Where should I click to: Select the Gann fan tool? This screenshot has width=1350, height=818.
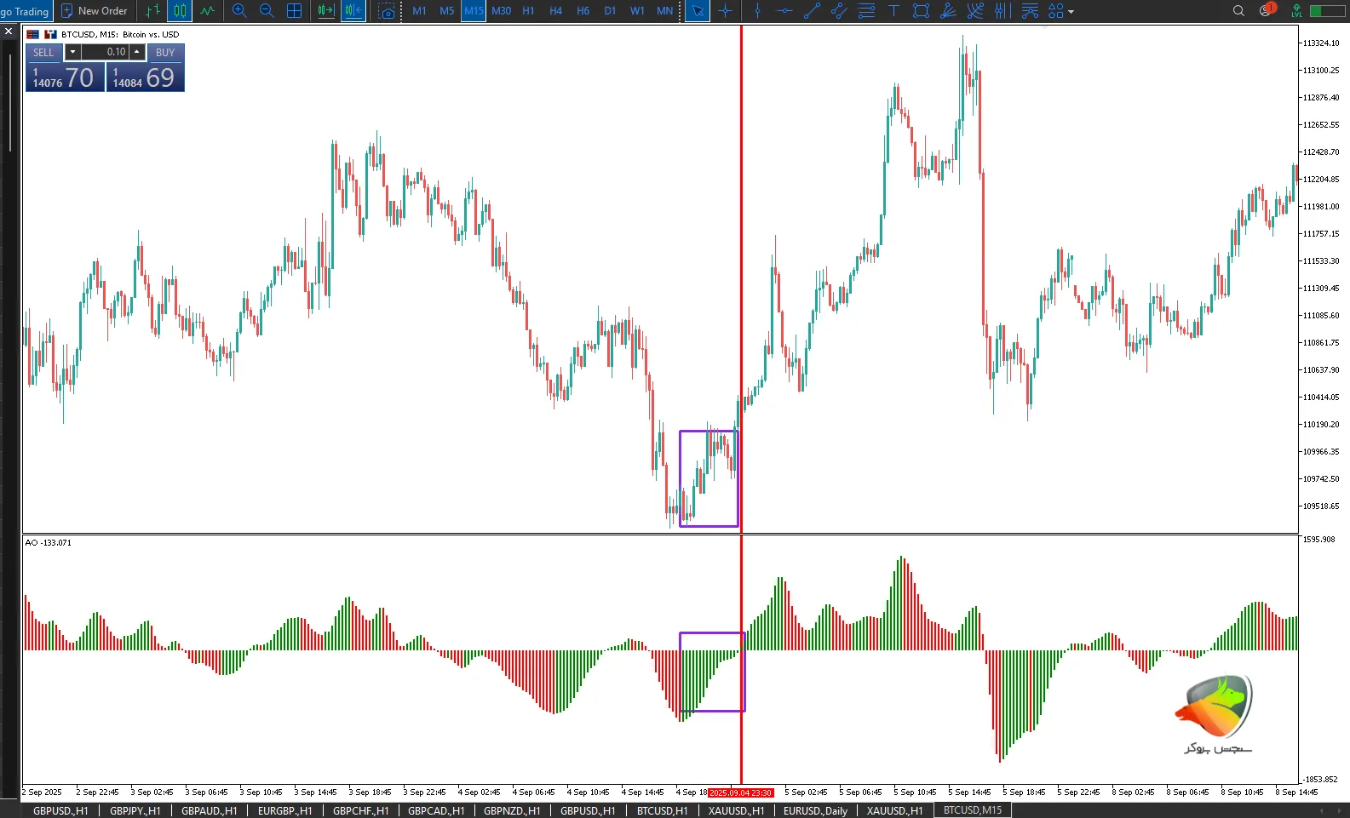point(948,11)
